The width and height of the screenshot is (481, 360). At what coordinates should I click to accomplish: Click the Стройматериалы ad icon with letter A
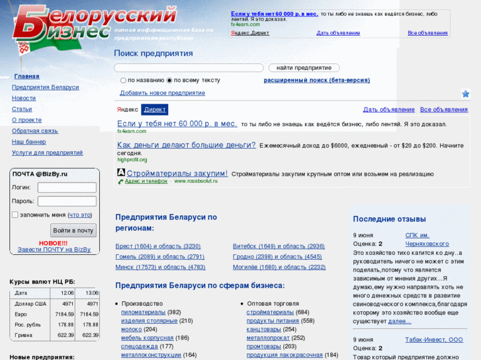(121, 172)
